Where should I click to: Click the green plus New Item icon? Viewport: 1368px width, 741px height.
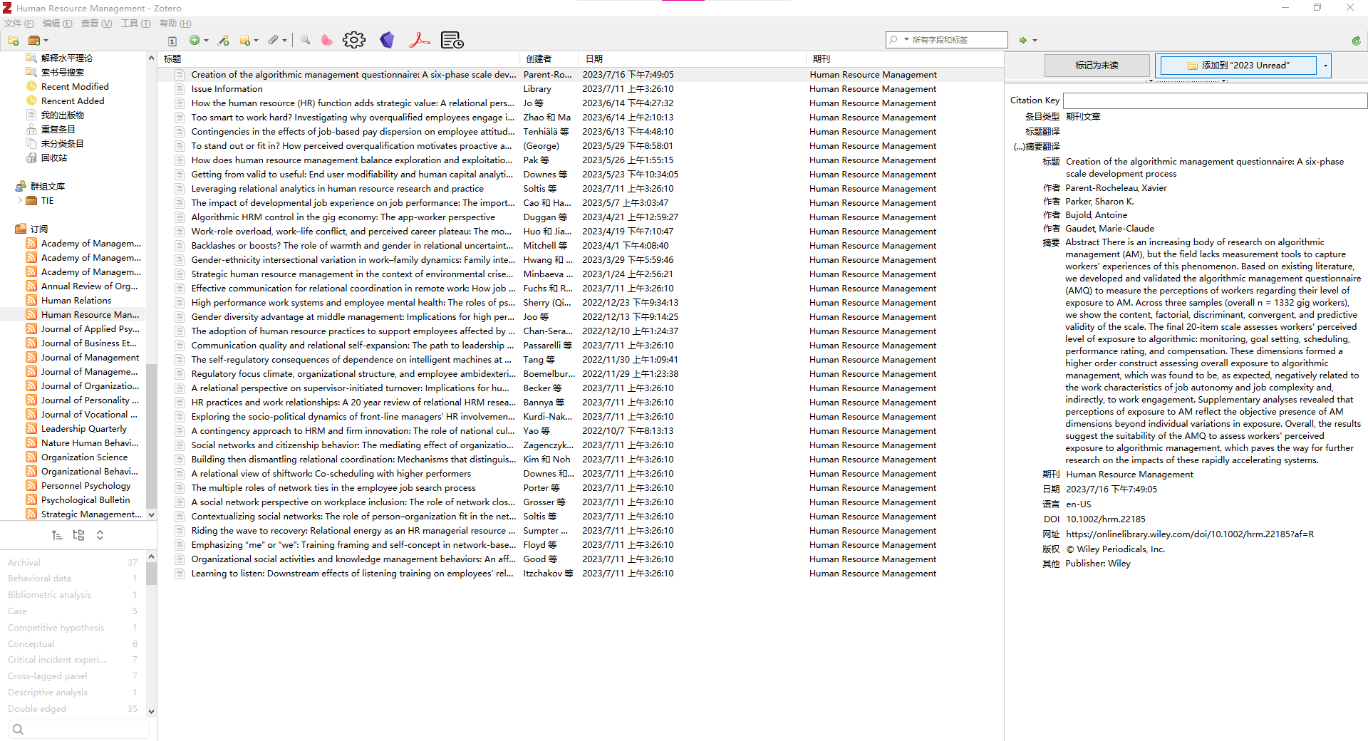click(x=195, y=41)
